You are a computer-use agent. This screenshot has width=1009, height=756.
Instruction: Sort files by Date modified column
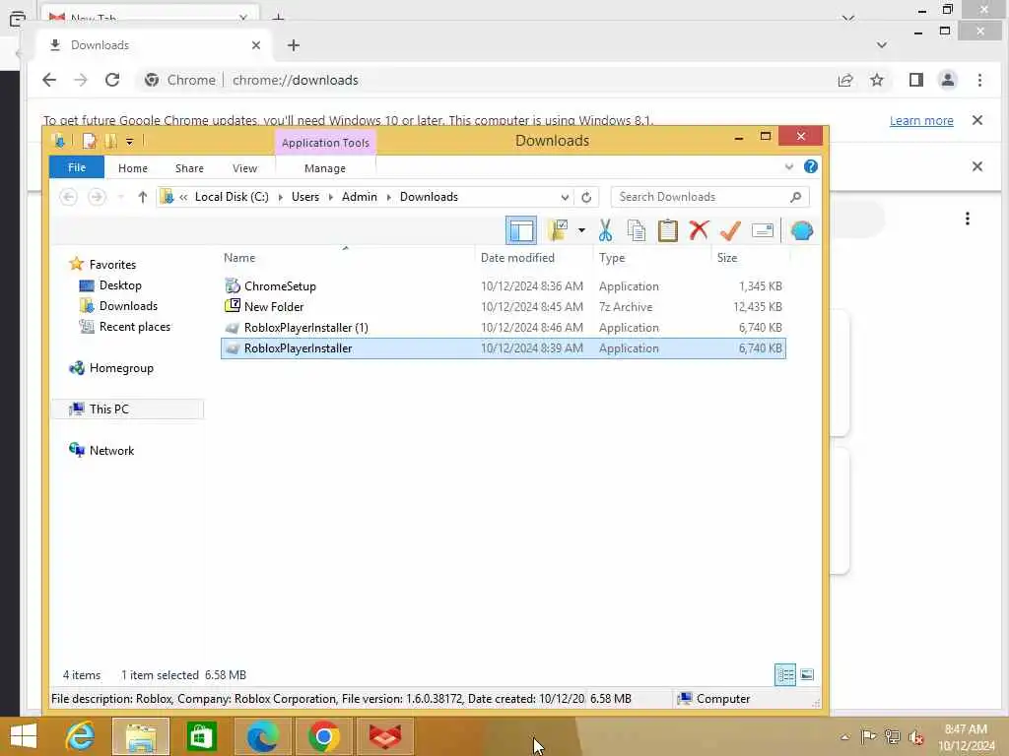(517, 257)
